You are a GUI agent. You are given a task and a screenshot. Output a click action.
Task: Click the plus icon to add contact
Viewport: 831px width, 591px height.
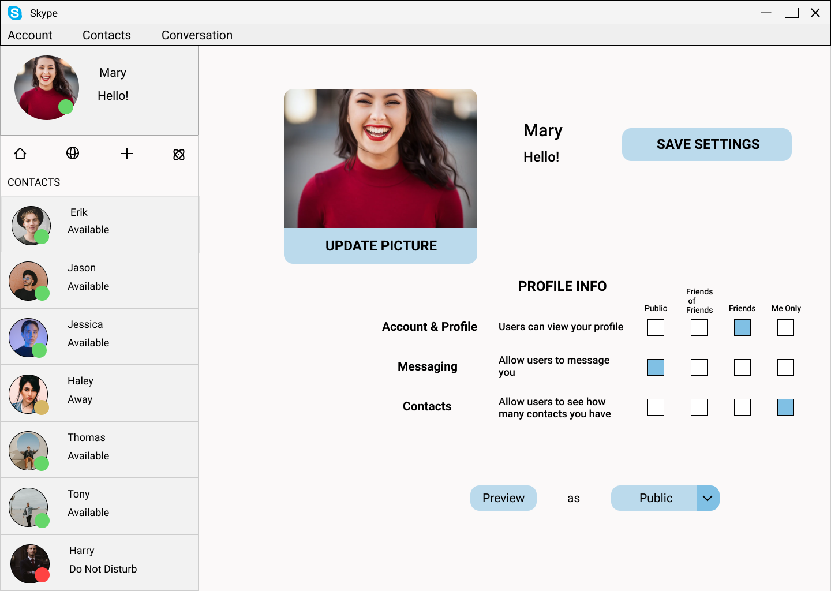tap(127, 154)
